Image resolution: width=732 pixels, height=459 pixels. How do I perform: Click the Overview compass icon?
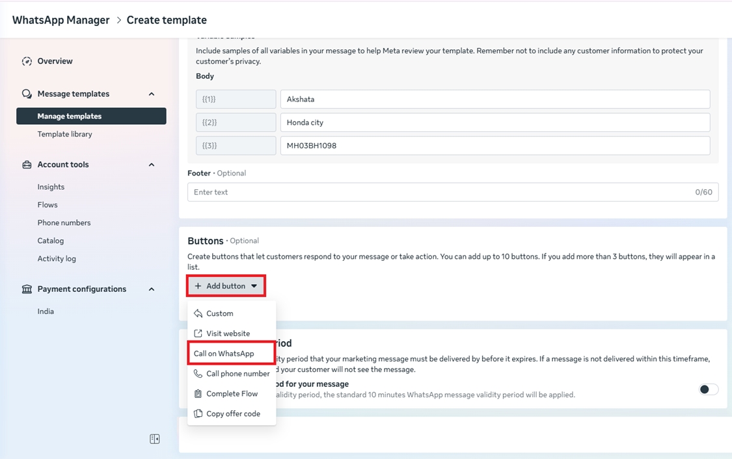point(27,61)
